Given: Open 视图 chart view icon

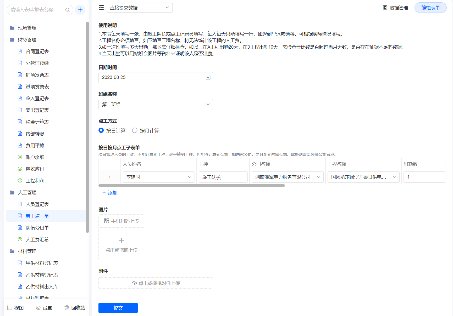Looking at the screenshot, I should (10, 308).
